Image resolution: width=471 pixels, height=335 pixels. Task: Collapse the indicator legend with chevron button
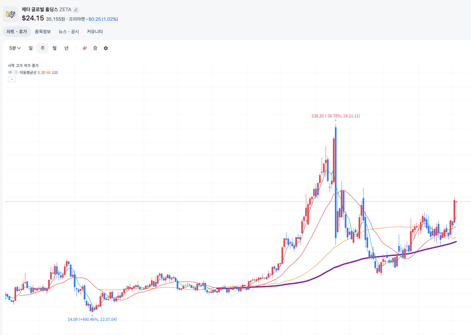point(12,79)
